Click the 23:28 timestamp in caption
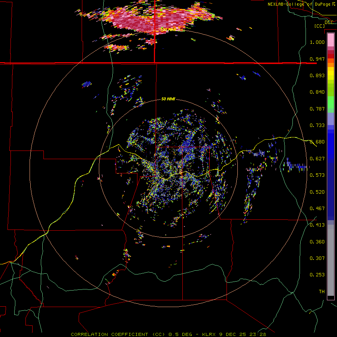 (x=258, y=334)
